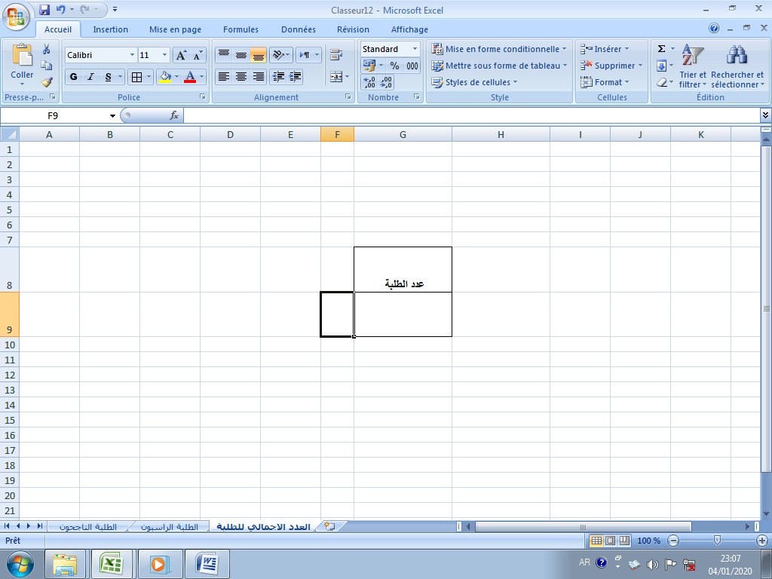Open the Affichage tab
The height and width of the screenshot is (579, 772).
click(x=409, y=29)
